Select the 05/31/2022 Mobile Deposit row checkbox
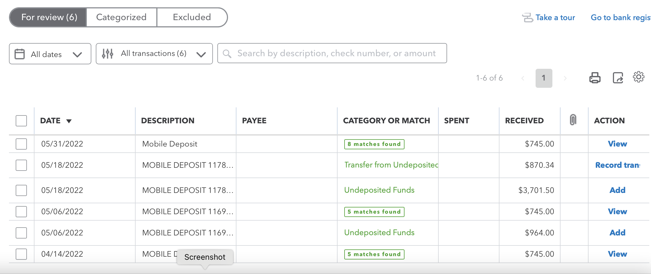Screen dimensions: 651x274 point(21,144)
